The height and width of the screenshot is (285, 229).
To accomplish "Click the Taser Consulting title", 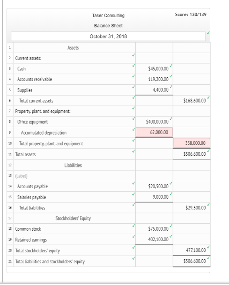I will click(x=108, y=16).
